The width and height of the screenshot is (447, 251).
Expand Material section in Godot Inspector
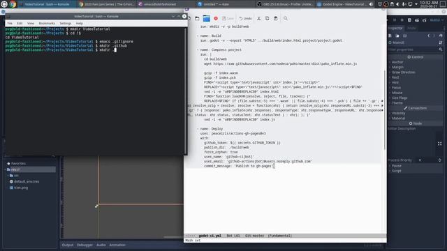click(x=398, y=119)
